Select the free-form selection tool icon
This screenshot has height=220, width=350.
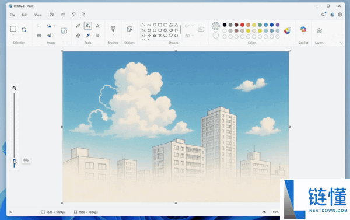click(24, 30)
